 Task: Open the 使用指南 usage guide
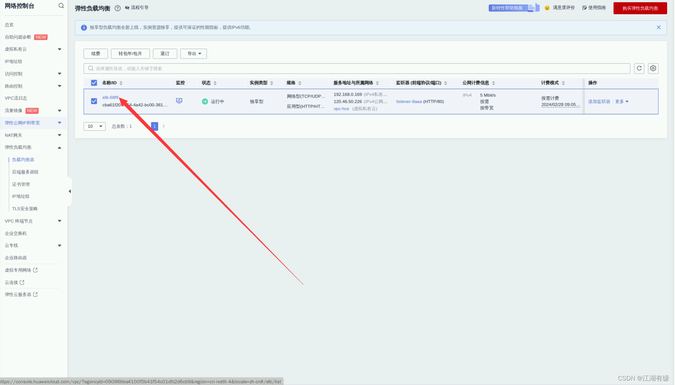[594, 7]
